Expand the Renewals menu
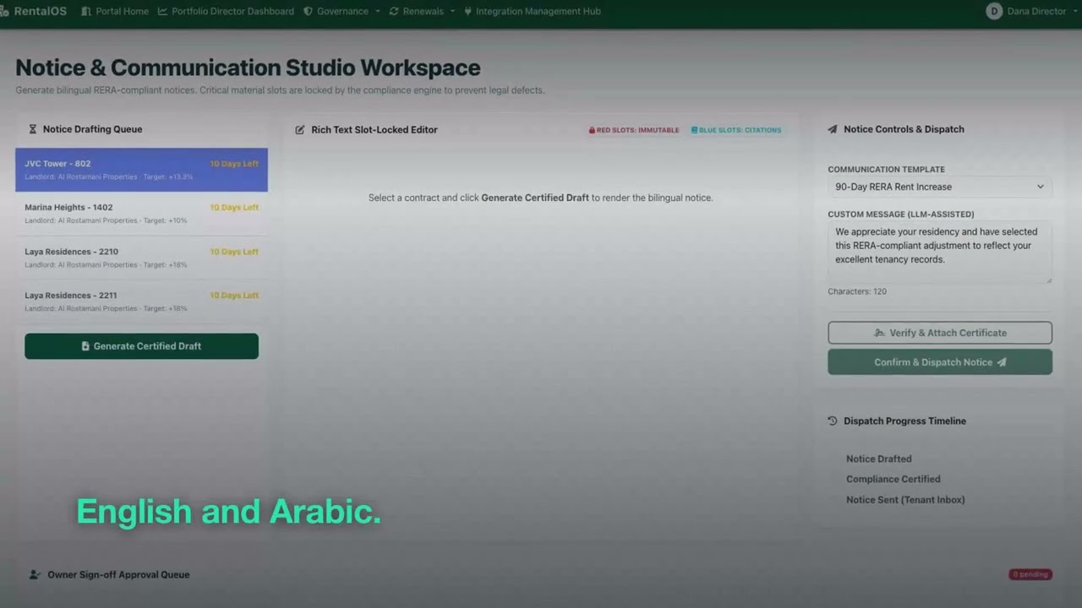This screenshot has height=608, width=1082. point(422,11)
